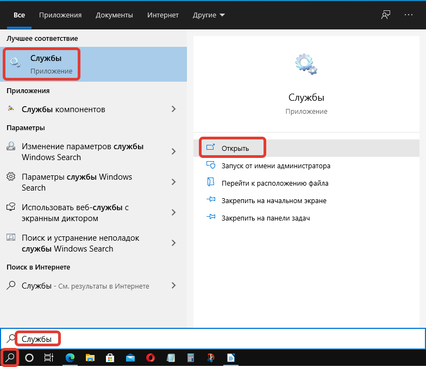The width and height of the screenshot is (426, 367).
Task: Click the search input field containing Службы
Action: (x=213, y=339)
